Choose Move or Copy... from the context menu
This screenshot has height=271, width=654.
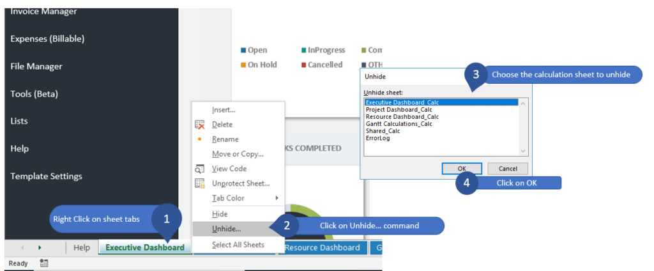pyautogui.click(x=238, y=153)
